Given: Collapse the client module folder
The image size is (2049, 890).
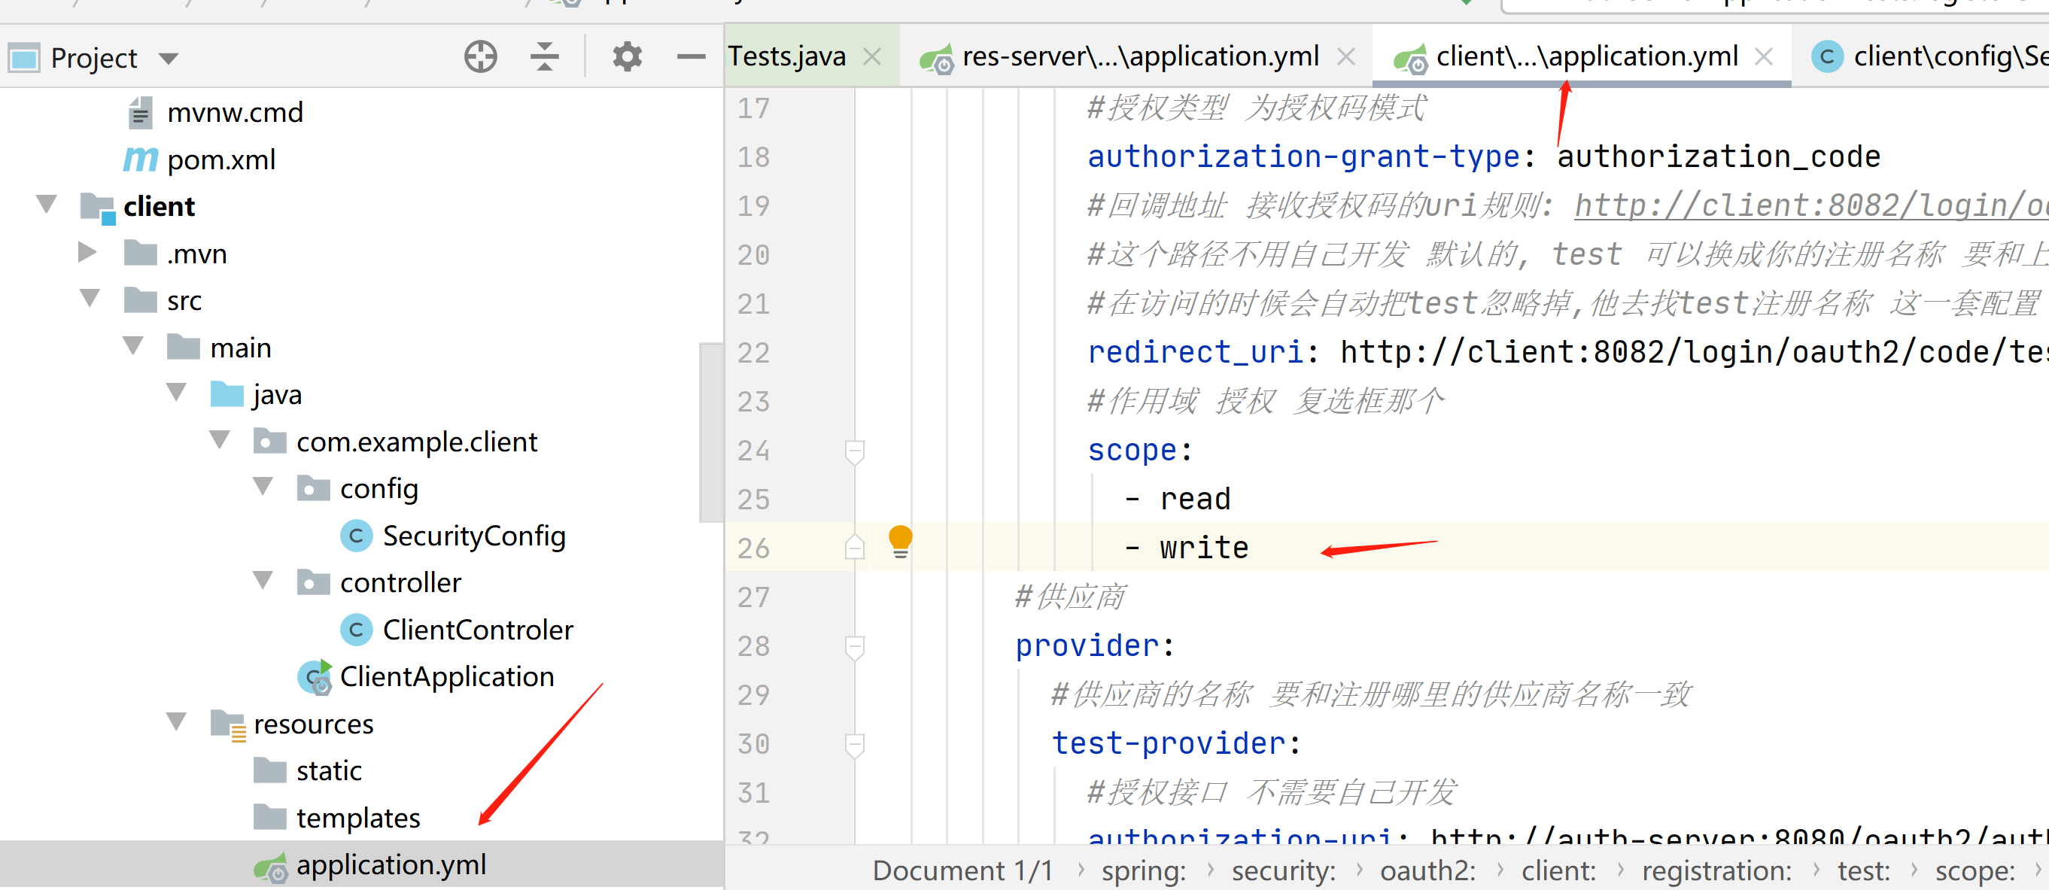Looking at the screenshot, I should 47,205.
